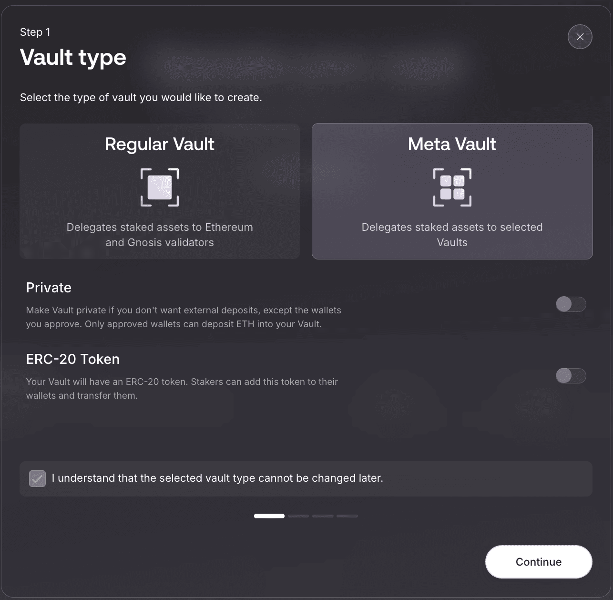
Task: Click the Ethereum and Gnosis validators description
Action: click(x=160, y=235)
